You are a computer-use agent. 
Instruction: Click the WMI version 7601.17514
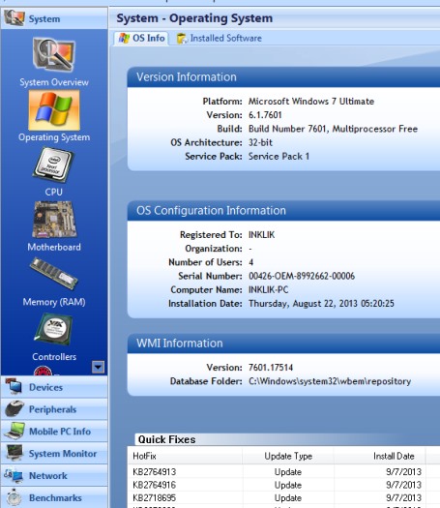[271, 368]
